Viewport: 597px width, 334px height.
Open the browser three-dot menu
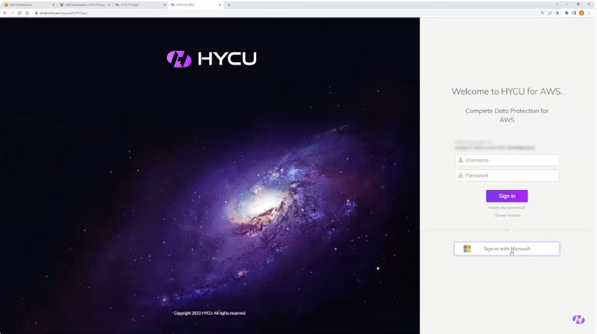589,13
